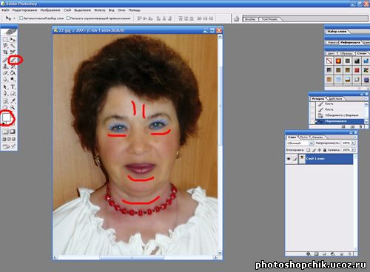Reset default colors small black-white icon

point(3,123)
